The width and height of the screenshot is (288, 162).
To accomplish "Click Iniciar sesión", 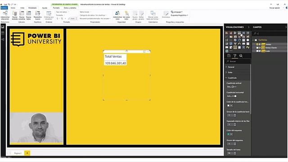I will tap(274, 8).
